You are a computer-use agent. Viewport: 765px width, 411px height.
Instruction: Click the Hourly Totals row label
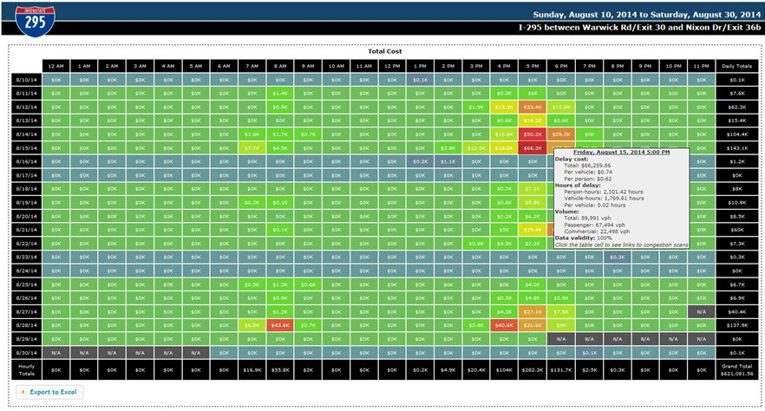[25, 369]
